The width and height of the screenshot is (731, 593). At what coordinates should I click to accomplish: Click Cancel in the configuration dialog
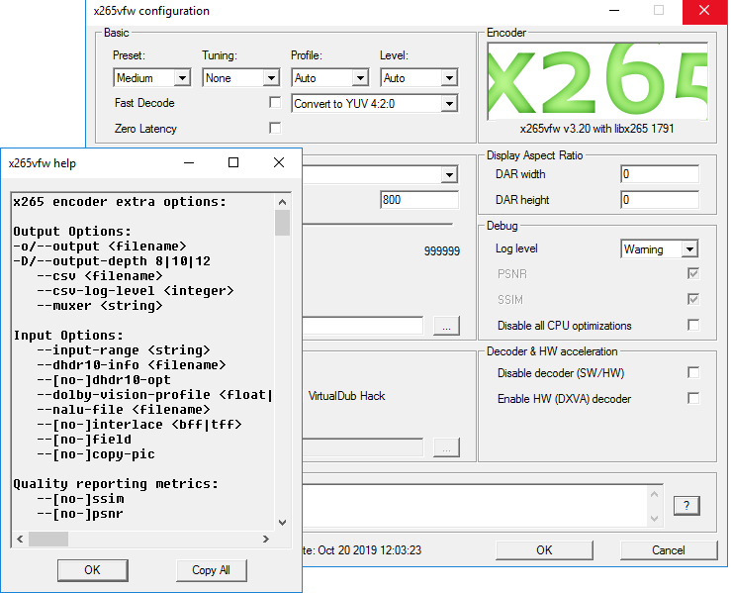tap(668, 550)
